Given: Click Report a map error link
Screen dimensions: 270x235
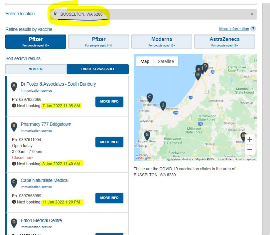Looking at the screenshot, I should [245, 159].
